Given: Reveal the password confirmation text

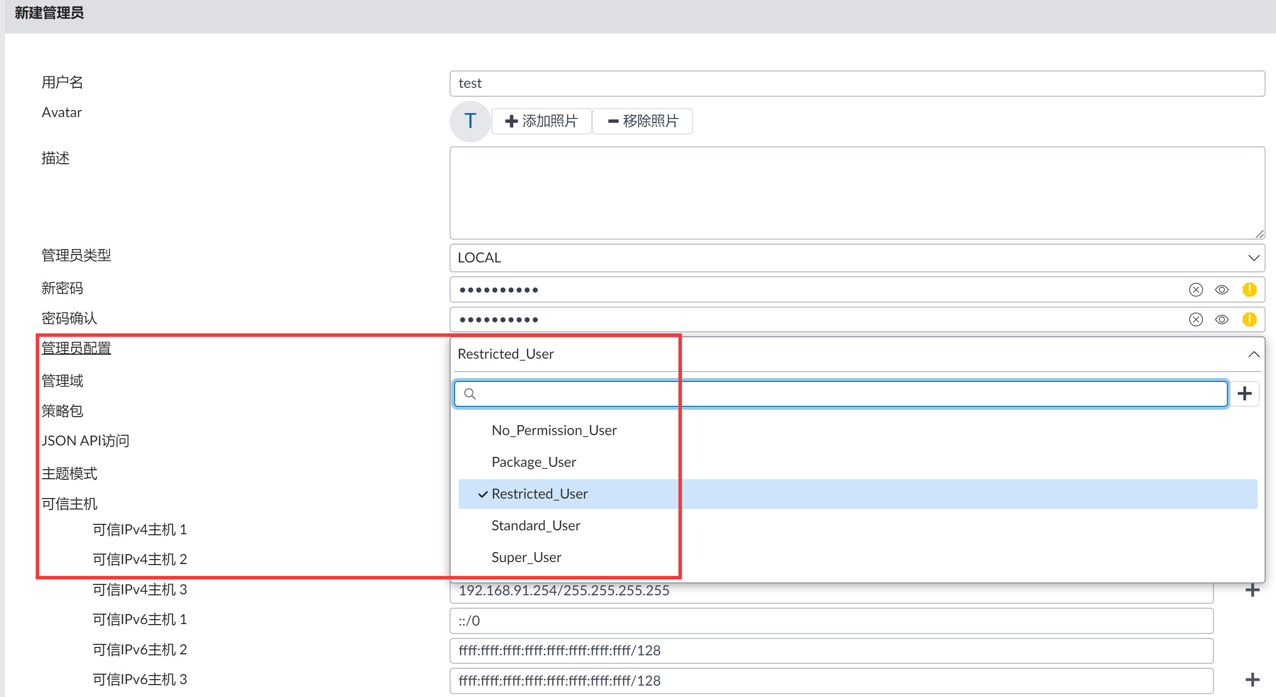Looking at the screenshot, I should (1221, 319).
